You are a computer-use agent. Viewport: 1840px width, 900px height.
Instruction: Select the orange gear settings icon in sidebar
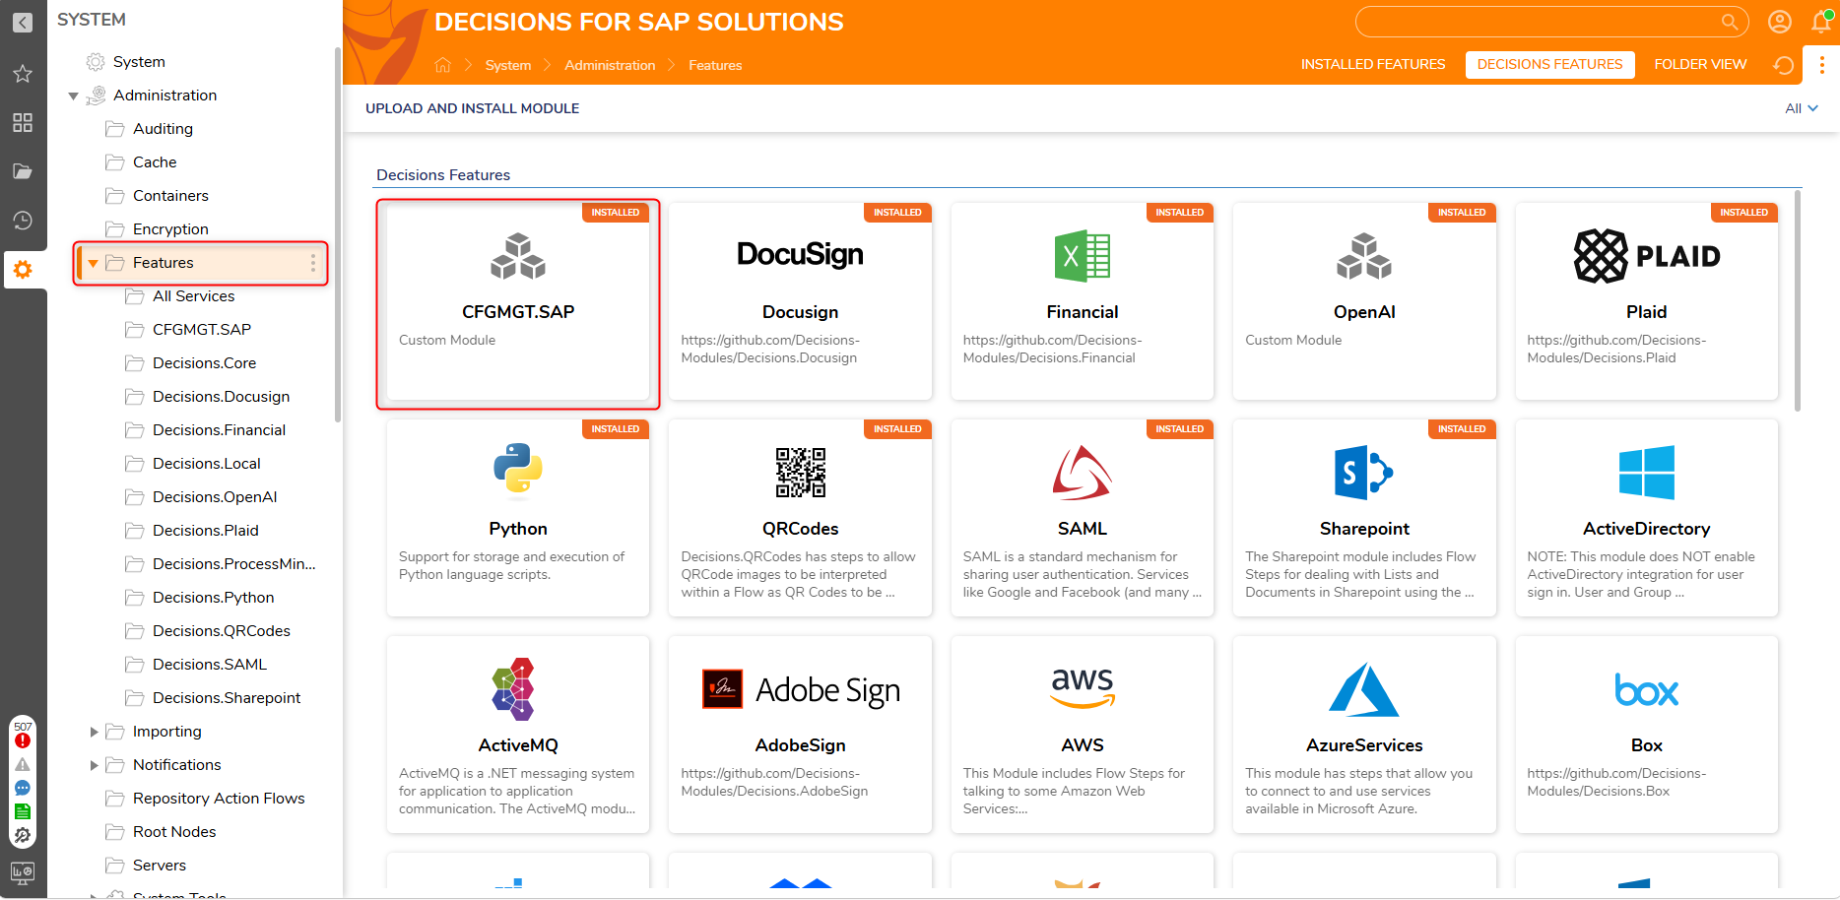(x=23, y=269)
